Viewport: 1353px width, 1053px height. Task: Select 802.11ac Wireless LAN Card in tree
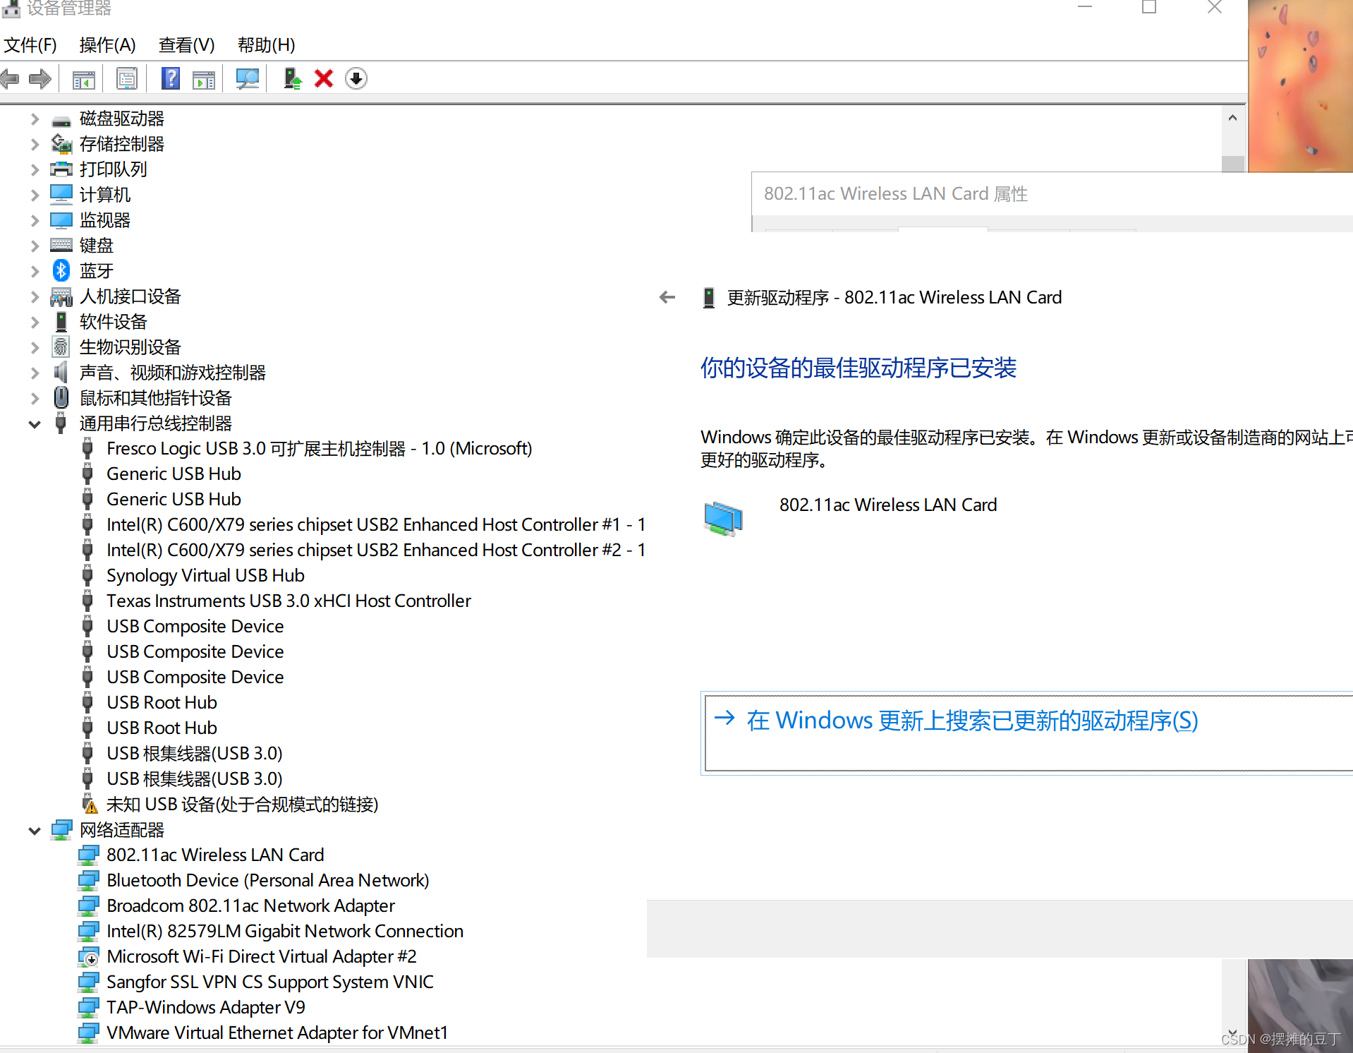[215, 855]
